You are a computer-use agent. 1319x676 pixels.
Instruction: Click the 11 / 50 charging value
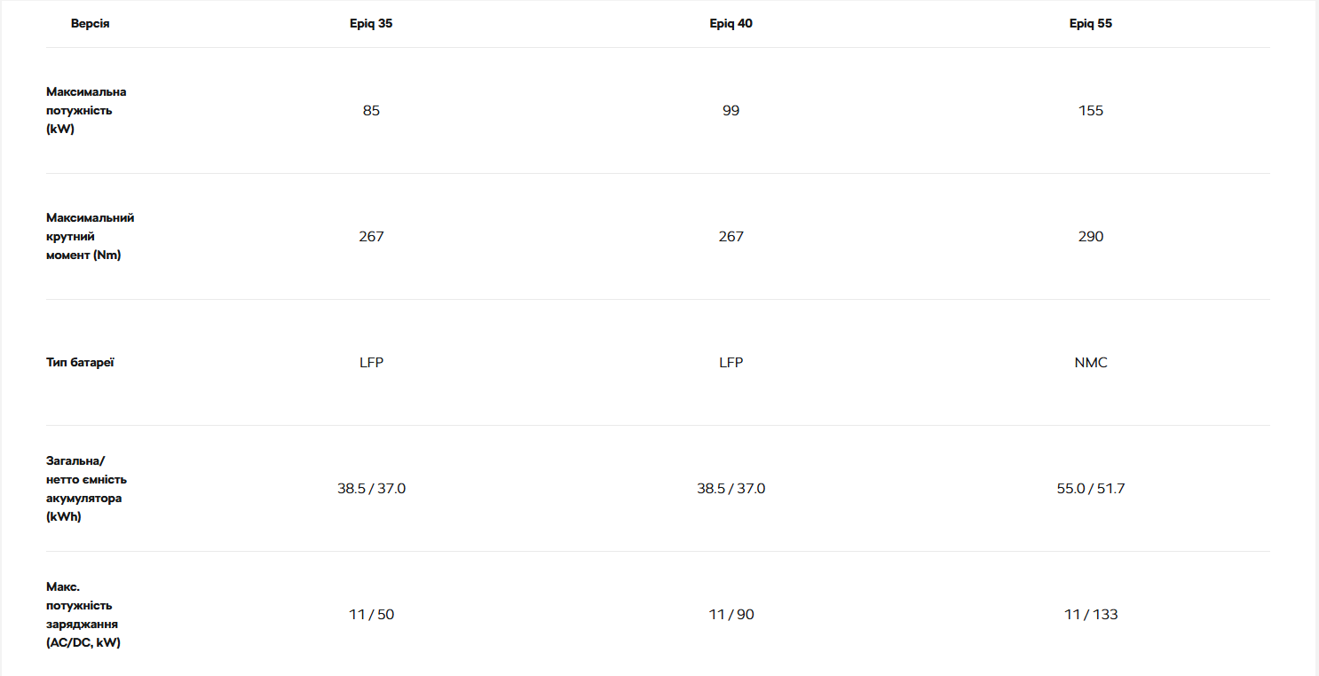tap(371, 615)
